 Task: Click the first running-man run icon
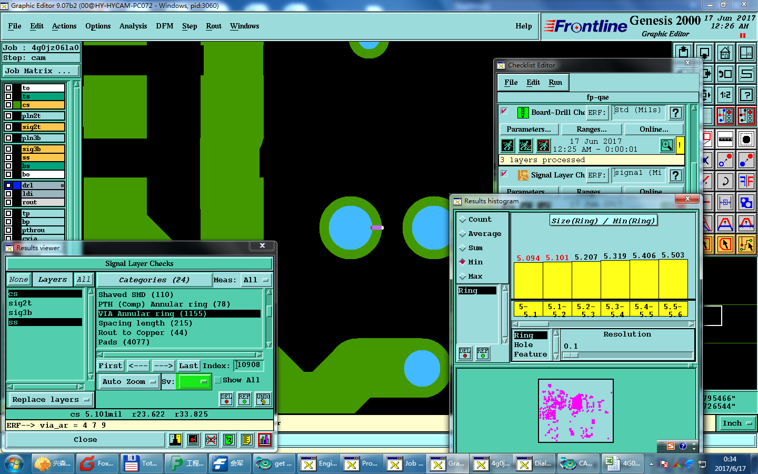(x=507, y=145)
